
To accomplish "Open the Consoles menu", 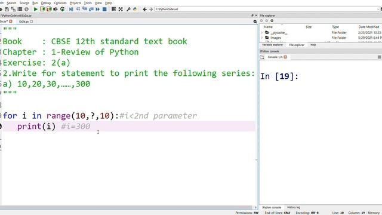I will [x=60, y=3].
